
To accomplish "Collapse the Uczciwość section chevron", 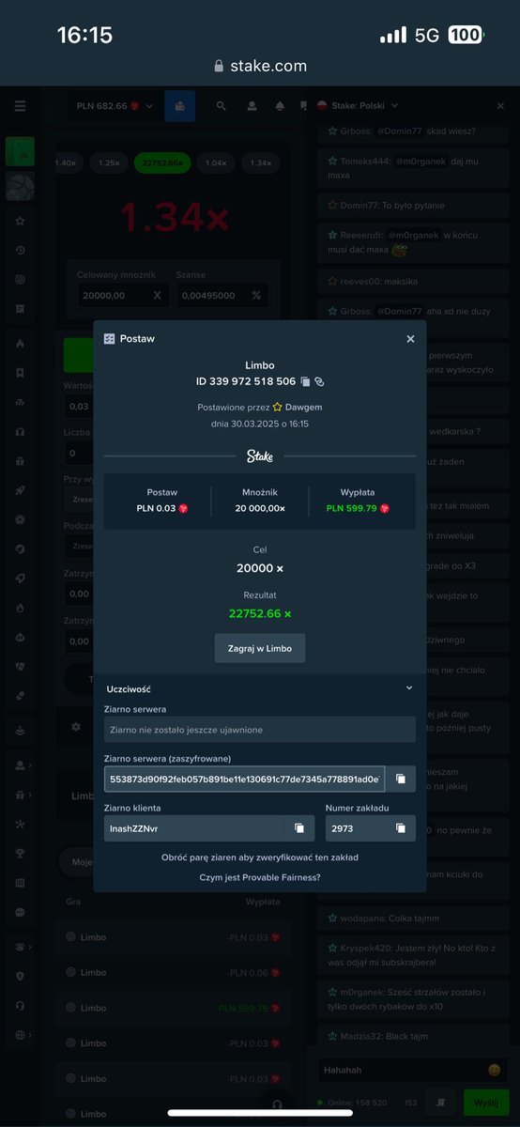I will coord(409,688).
